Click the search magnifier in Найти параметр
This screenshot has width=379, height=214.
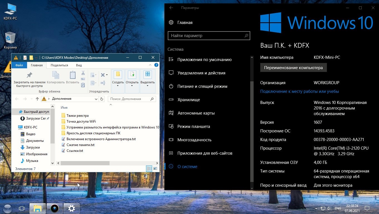246,36
